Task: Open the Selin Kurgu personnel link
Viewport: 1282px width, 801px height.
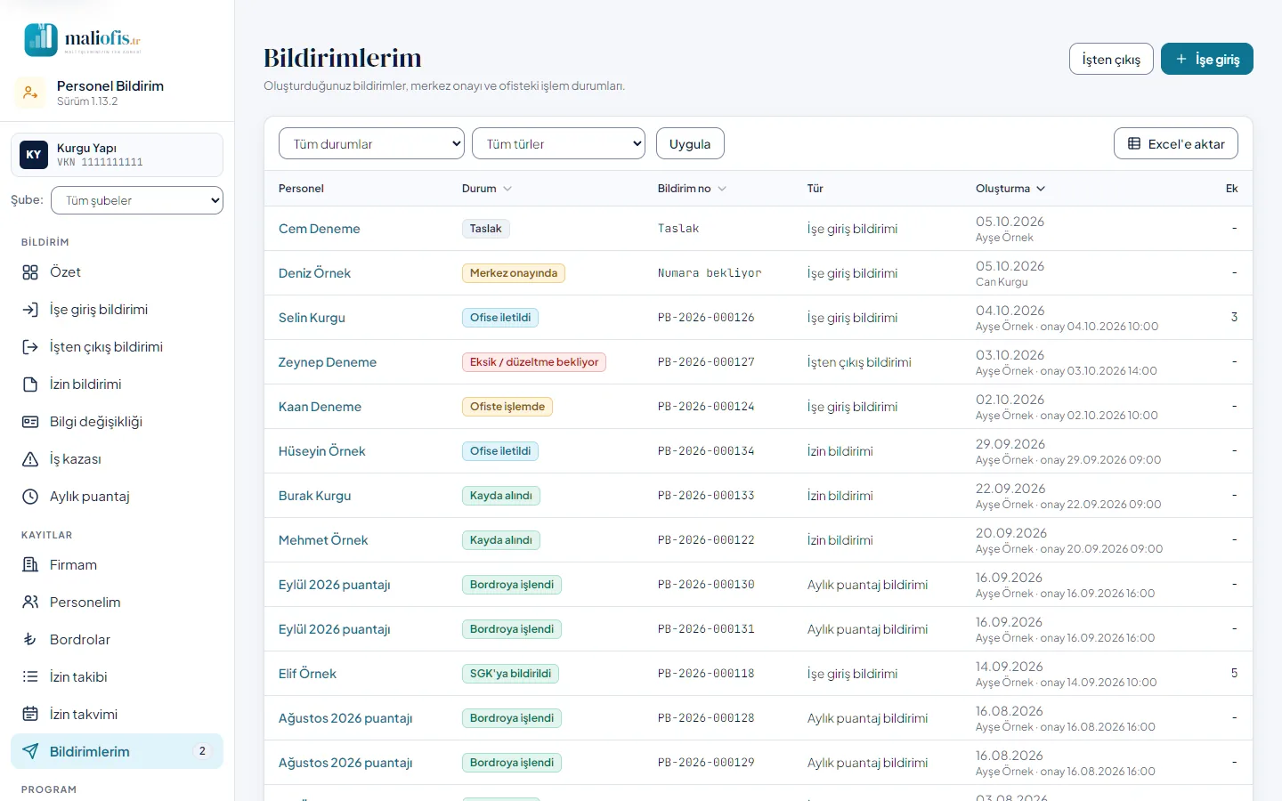Action: click(312, 318)
